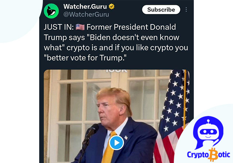Click the US flag emoji in the tweet
The height and width of the screenshot is (163, 233).
(x=80, y=27)
